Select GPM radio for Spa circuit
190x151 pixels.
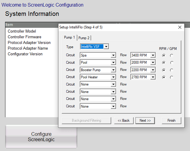(172, 56)
